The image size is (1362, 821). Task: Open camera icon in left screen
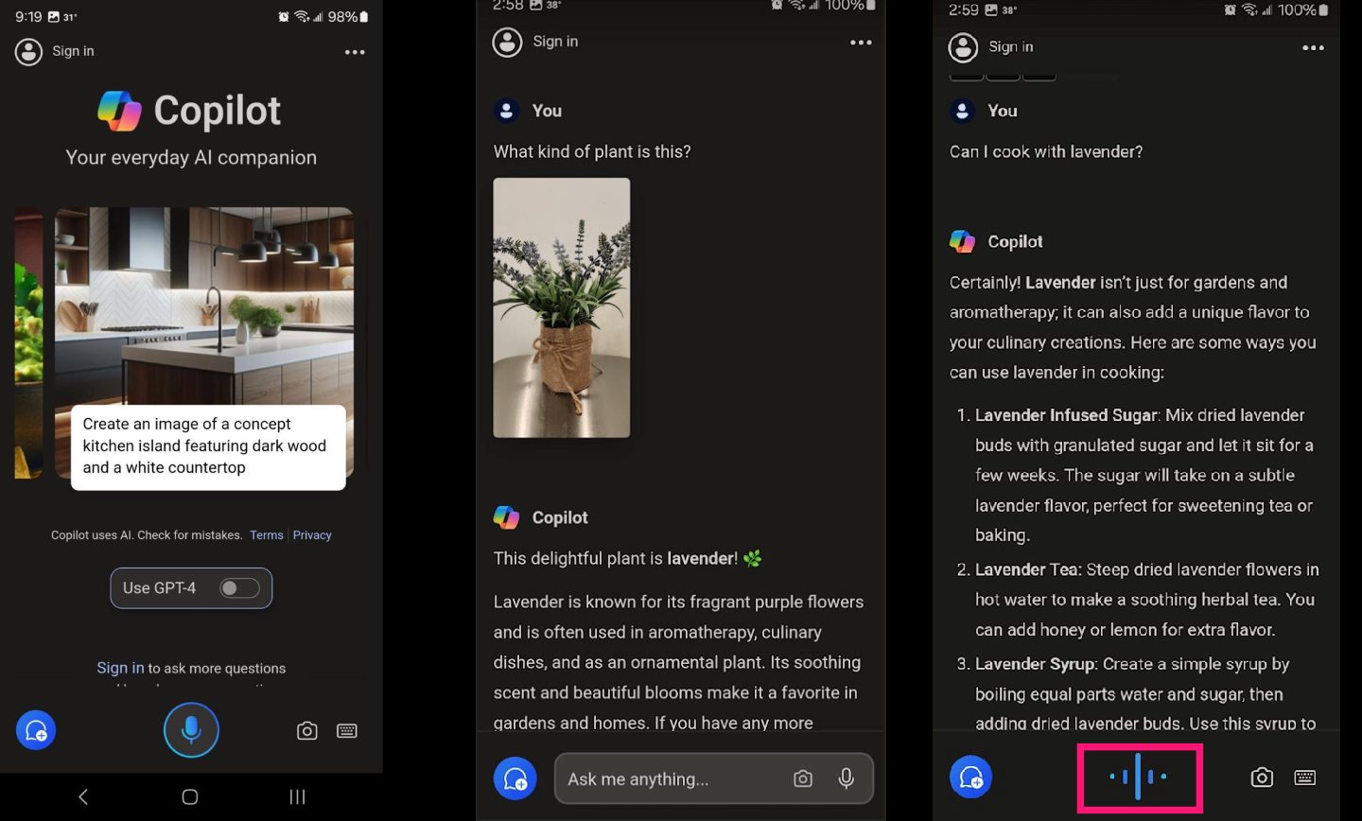pyautogui.click(x=306, y=730)
